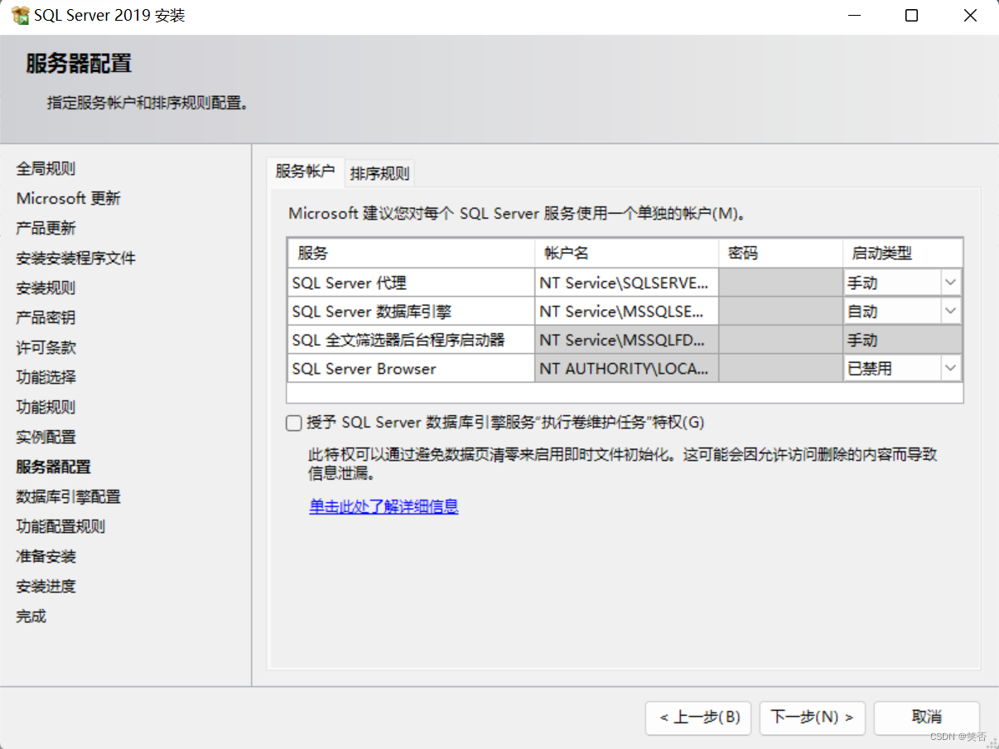Select 安装安装程序文件 step in the sidebar

75,259
